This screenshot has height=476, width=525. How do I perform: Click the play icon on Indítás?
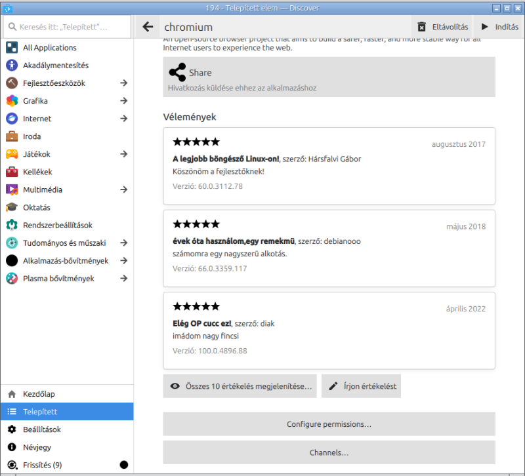484,27
